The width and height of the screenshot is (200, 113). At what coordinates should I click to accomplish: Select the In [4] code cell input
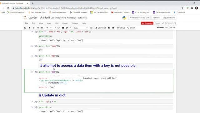pyautogui.click(x=106, y=72)
